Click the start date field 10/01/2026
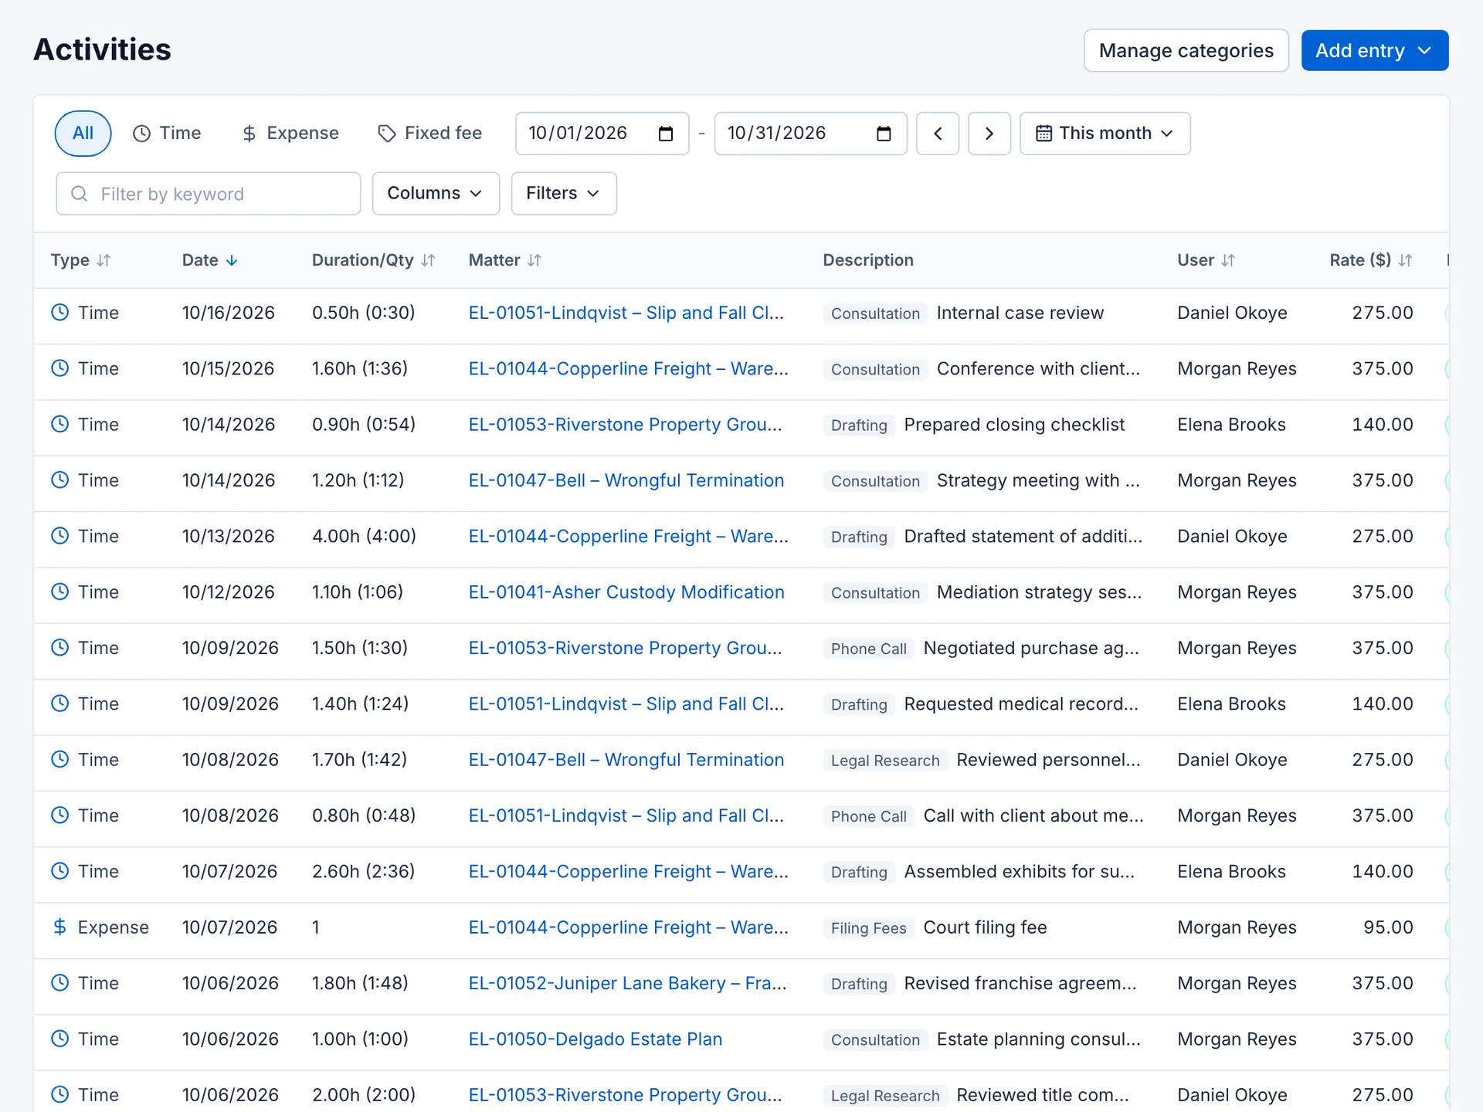This screenshot has height=1112, width=1483. (x=602, y=134)
